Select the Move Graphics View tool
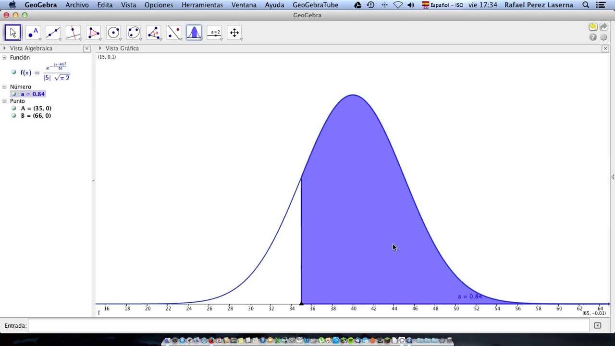Viewport: 615px width, 346px height. tap(234, 33)
